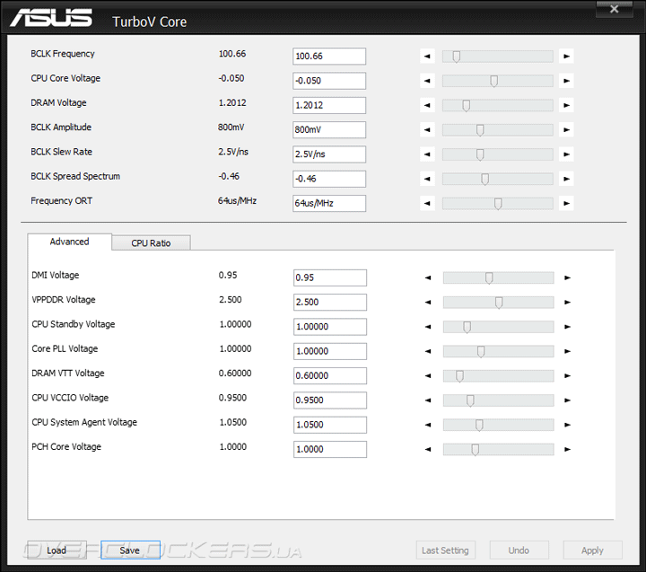Select the Advanced tab
Viewport: 646px width, 572px height.
pyautogui.click(x=69, y=242)
